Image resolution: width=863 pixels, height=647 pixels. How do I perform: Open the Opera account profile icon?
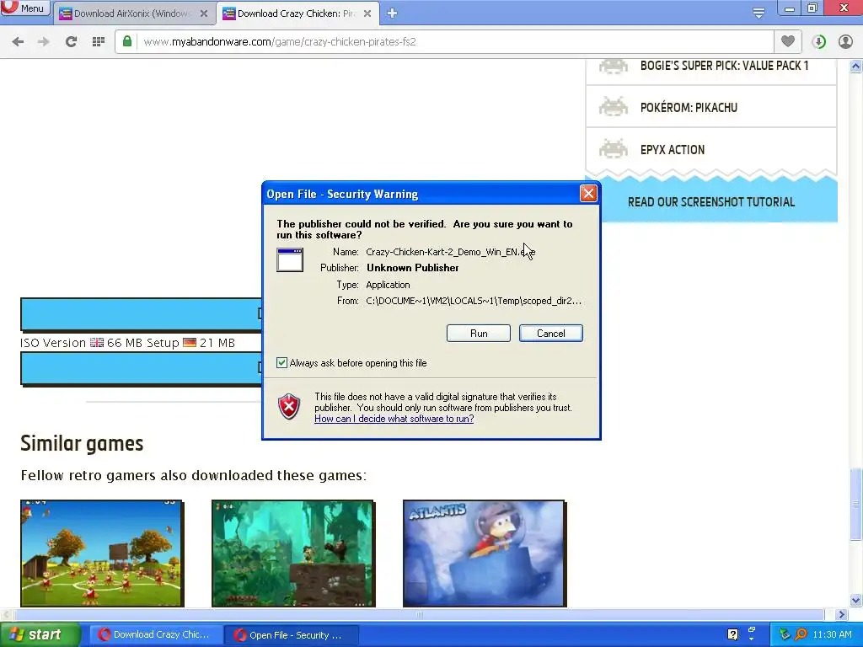845,41
